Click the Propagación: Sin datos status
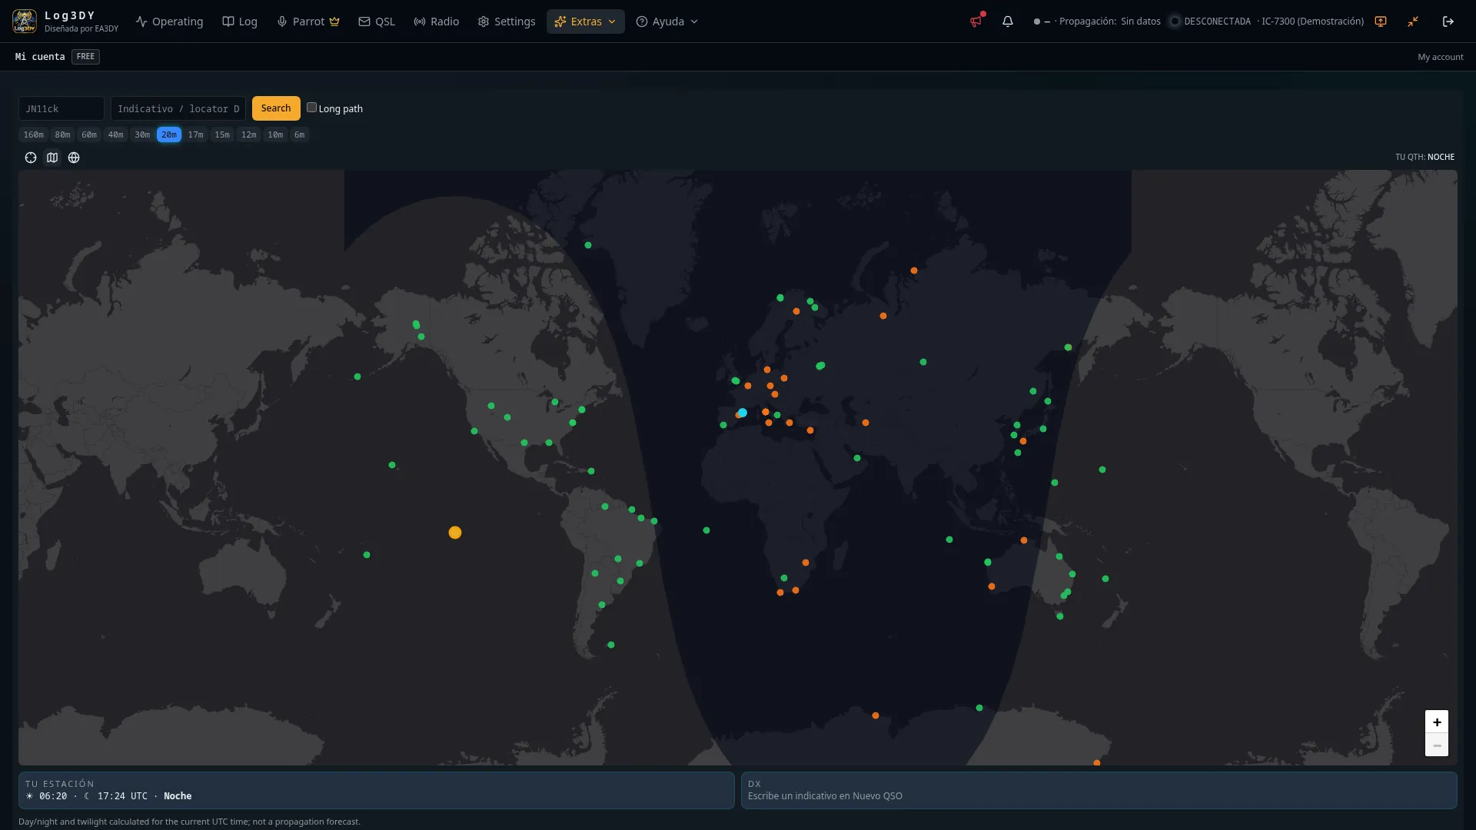Viewport: 1476px width, 830px height. 1110,22
